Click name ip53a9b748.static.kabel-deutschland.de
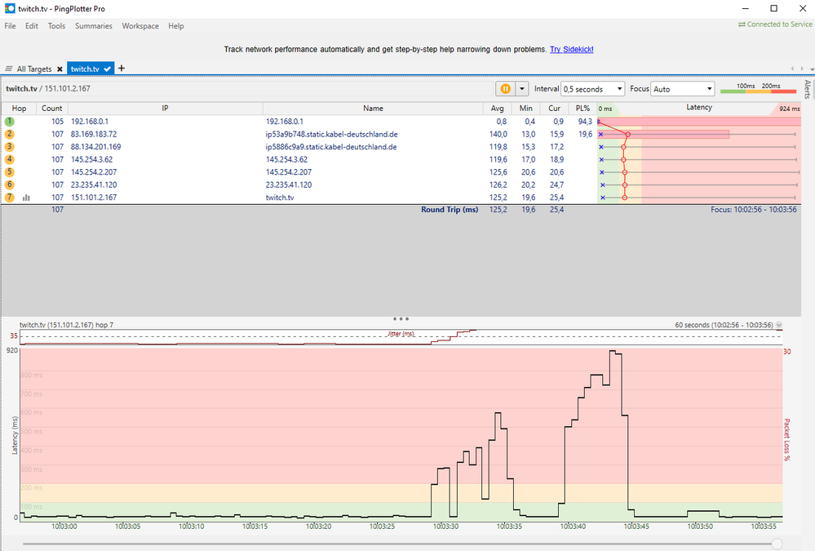Image resolution: width=815 pixels, height=551 pixels. (331, 134)
